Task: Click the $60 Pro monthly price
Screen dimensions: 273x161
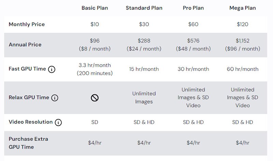Action: [x=193, y=24]
